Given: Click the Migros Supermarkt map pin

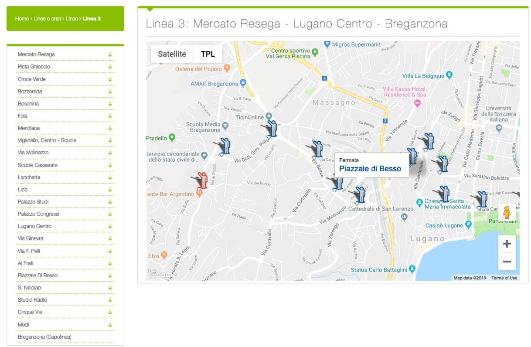Looking at the screenshot, I should [x=327, y=44].
